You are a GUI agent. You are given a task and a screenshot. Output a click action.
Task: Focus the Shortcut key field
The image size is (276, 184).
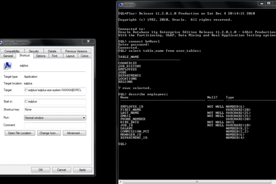[54, 110]
